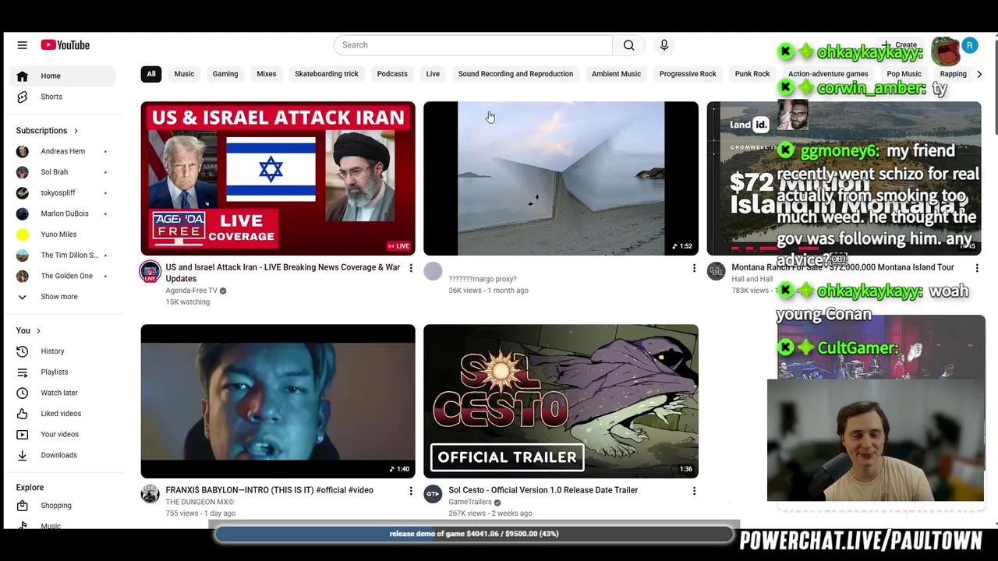Open the account avatar menu

point(969,45)
